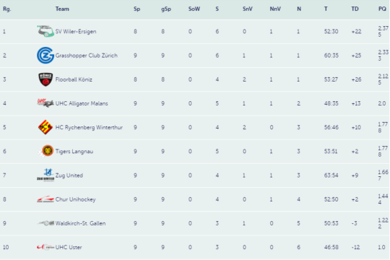Click the UHC Alligator Malans logo
This screenshot has height=260, width=390.
45,103
